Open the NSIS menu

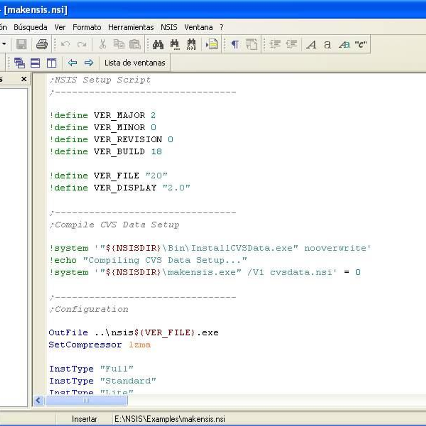pyautogui.click(x=169, y=27)
